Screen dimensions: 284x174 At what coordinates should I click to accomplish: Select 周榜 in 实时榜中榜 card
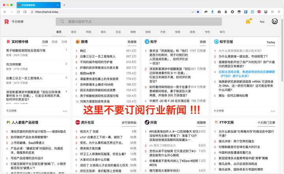pyautogui.click(x=54, y=42)
